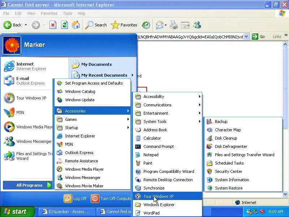Launch System Information
289x217 pixels.
243,179
